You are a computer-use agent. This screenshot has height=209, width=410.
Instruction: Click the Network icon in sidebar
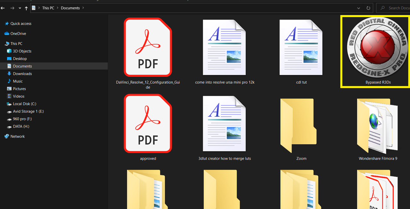click(7, 137)
